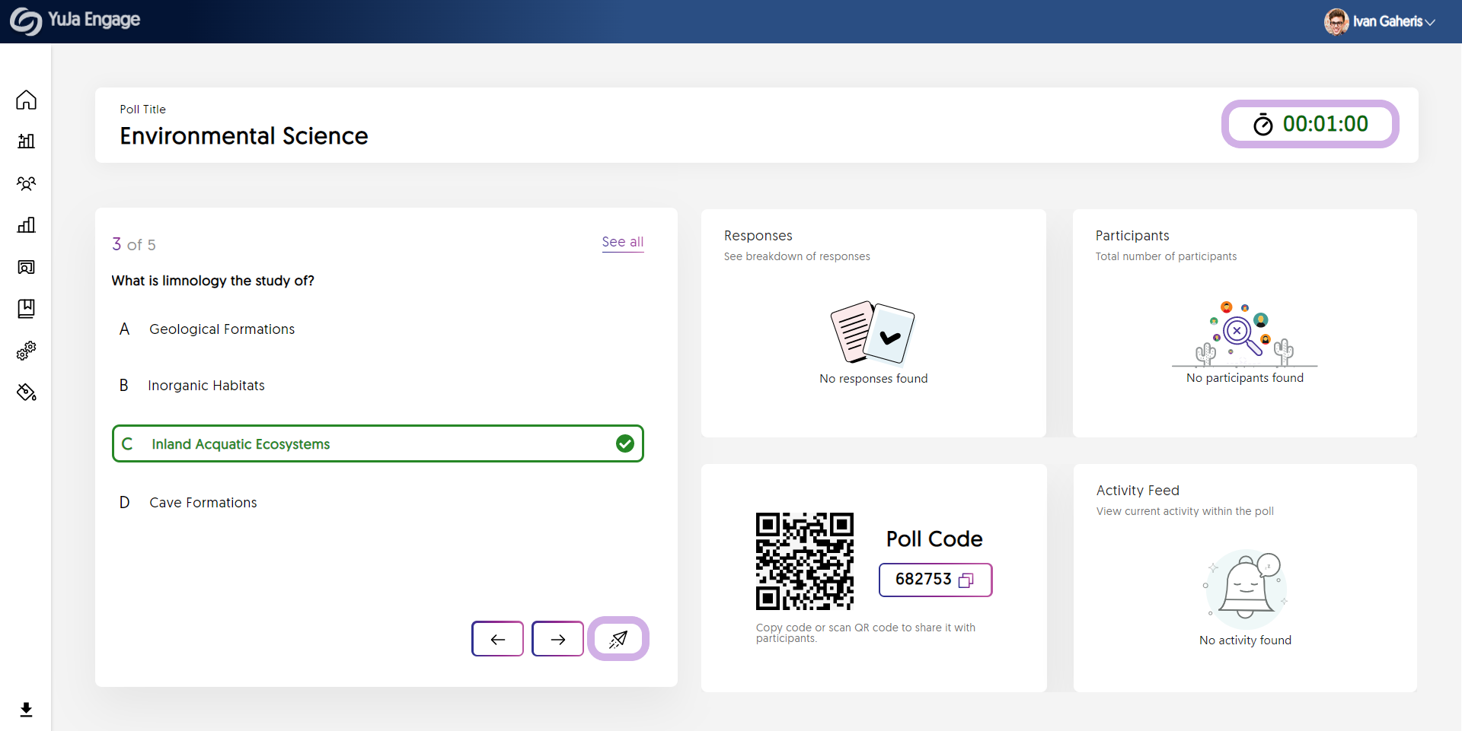Viewport: 1462px width, 731px height.
Task: Click the 00:01:00 poll timer
Action: (1310, 124)
